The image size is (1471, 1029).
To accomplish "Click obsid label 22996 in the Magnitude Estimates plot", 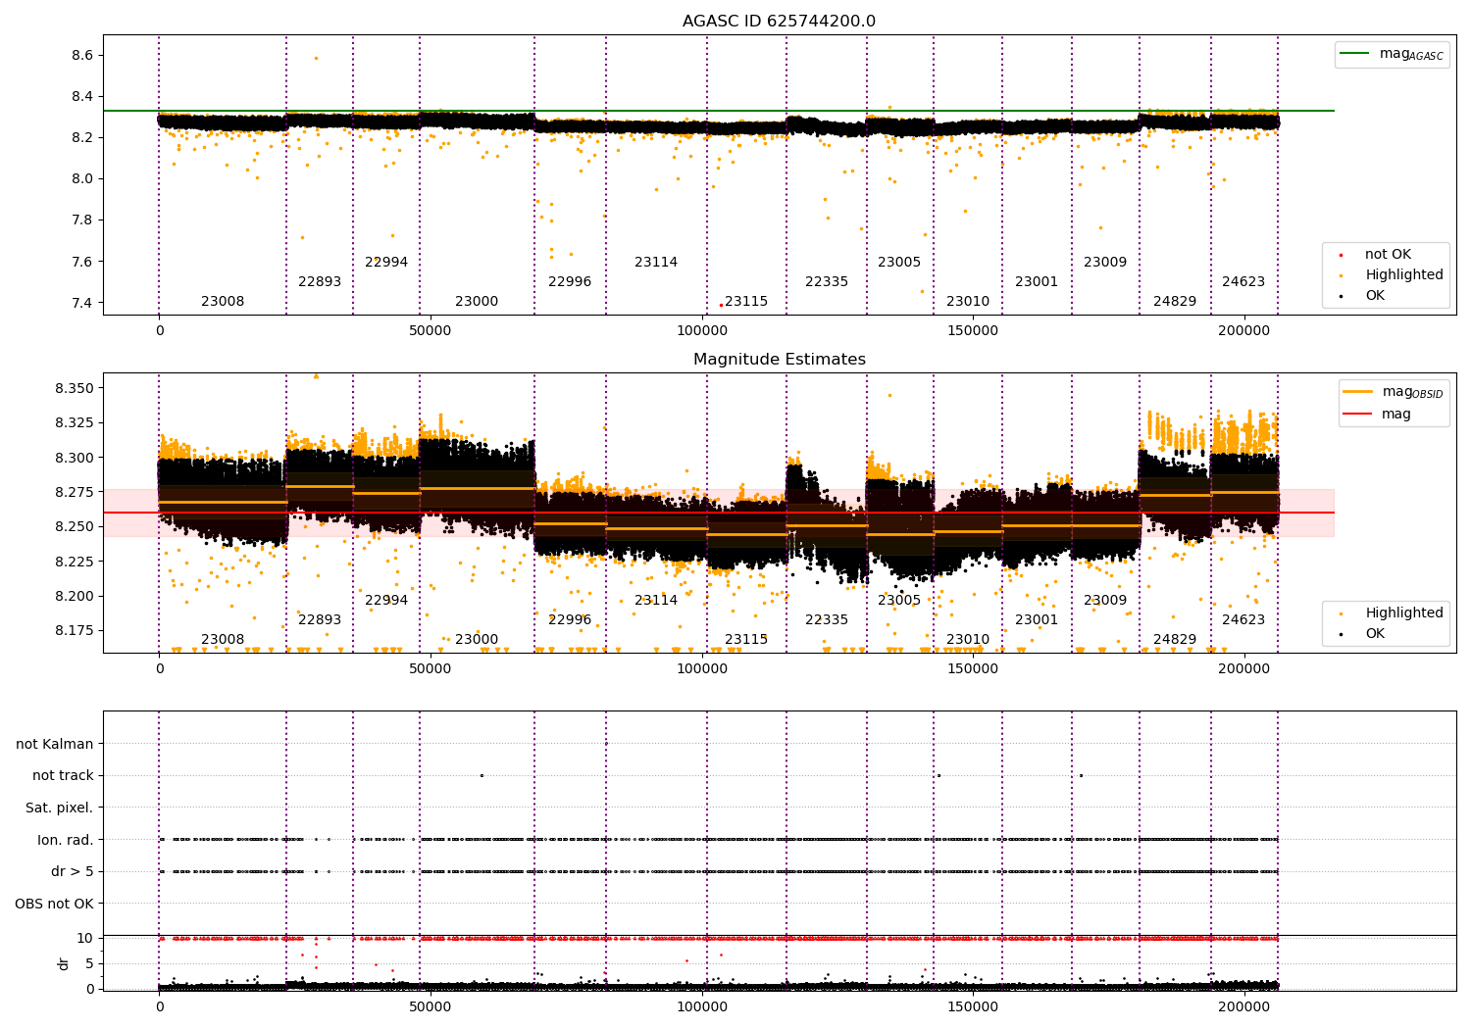I will (570, 620).
